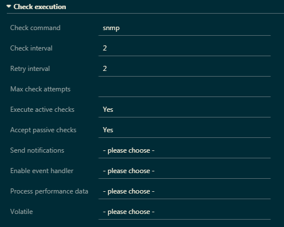The height and width of the screenshot is (227, 284).
Task: Click the Check command label
Action: 35,28
